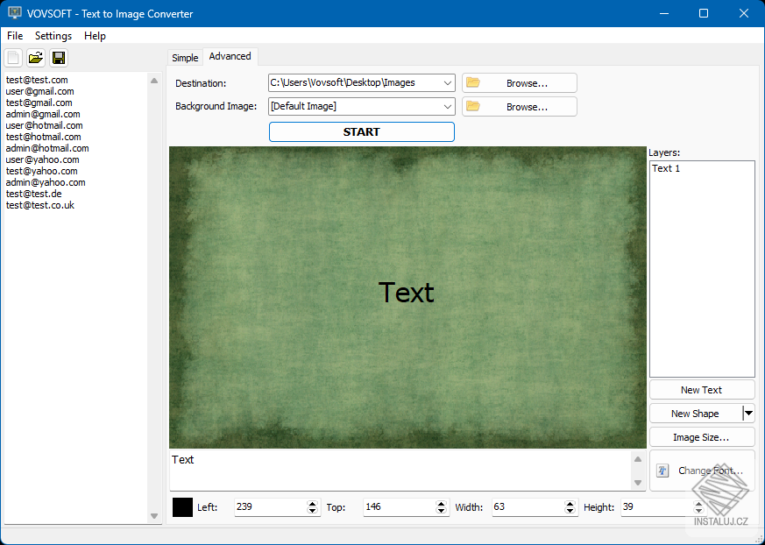Click the New Shape button
The image size is (765, 545).
(695, 414)
